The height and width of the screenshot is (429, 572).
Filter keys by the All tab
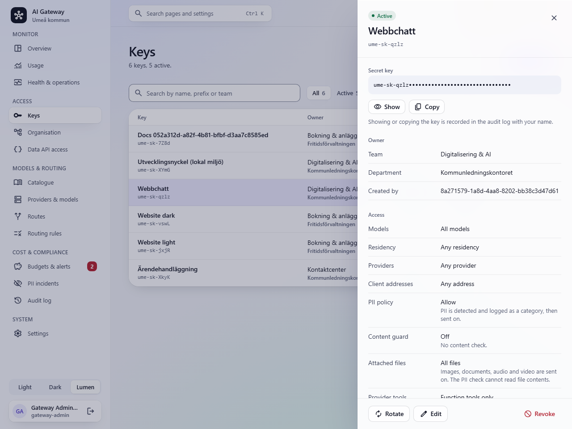coord(319,93)
